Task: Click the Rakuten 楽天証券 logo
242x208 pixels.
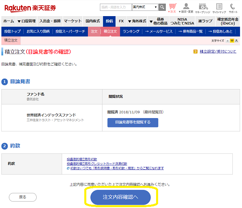Action: [x=30, y=8]
